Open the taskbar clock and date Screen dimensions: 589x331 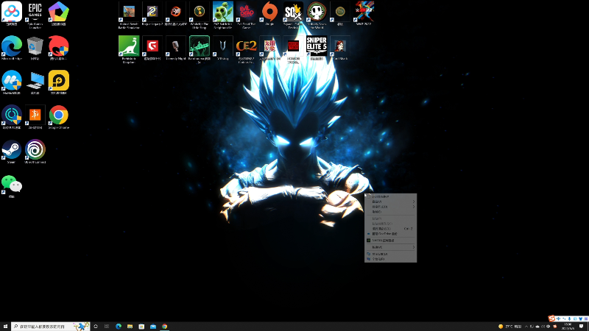pyautogui.click(x=568, y=327)
